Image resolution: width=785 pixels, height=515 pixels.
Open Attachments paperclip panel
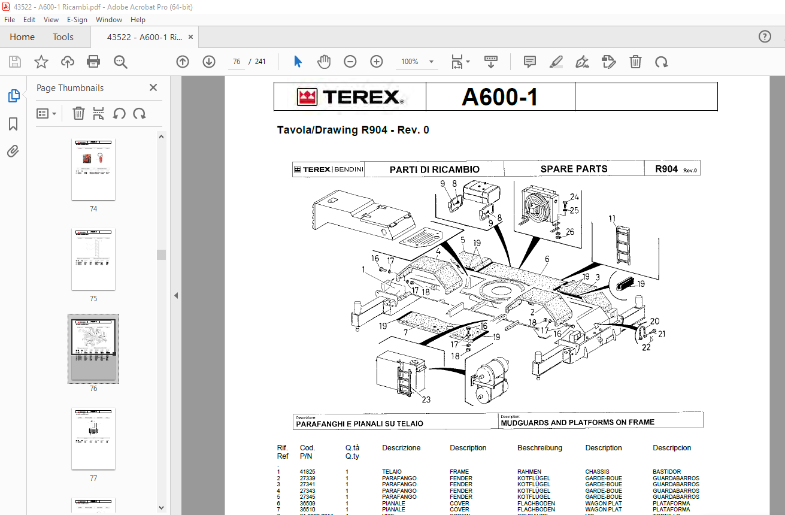tap(13, 151)
